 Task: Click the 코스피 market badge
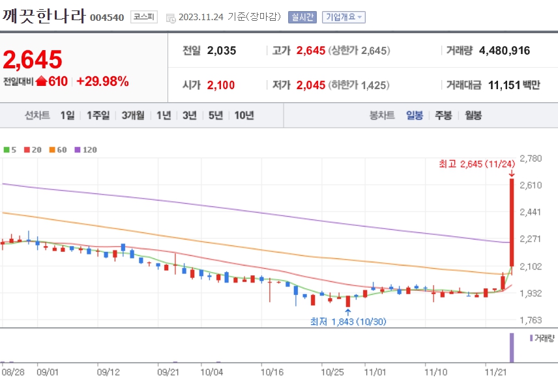(144, 17)
